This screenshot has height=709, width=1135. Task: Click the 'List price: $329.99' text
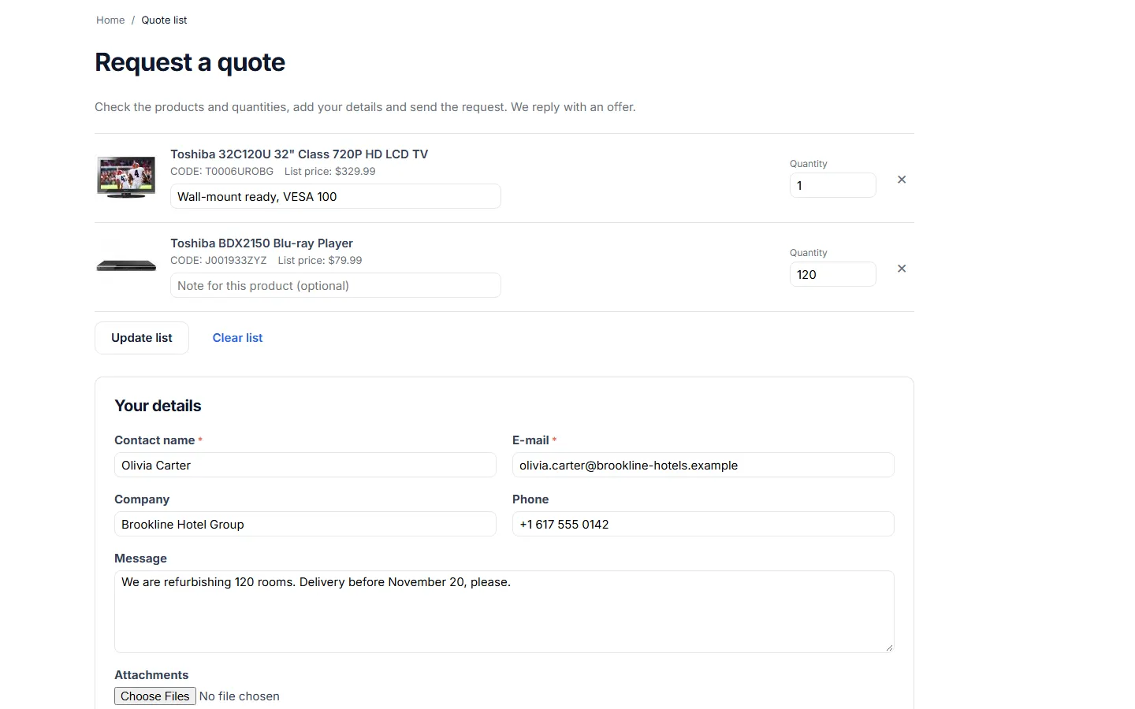coord(330,172)
